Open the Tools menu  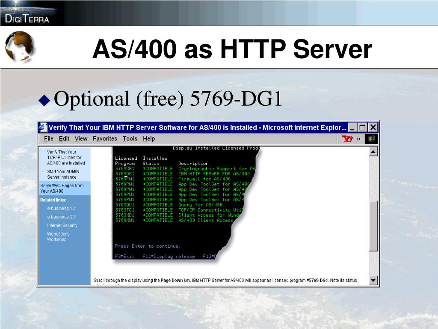(130, 139)
